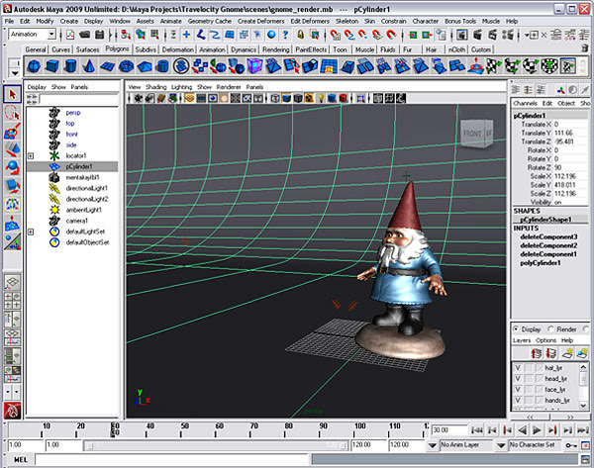Click the light bulb use all lights icon

click(321, 98)
